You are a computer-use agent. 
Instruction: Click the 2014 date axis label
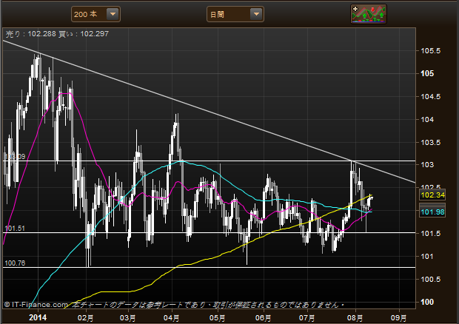coord(38,317)
